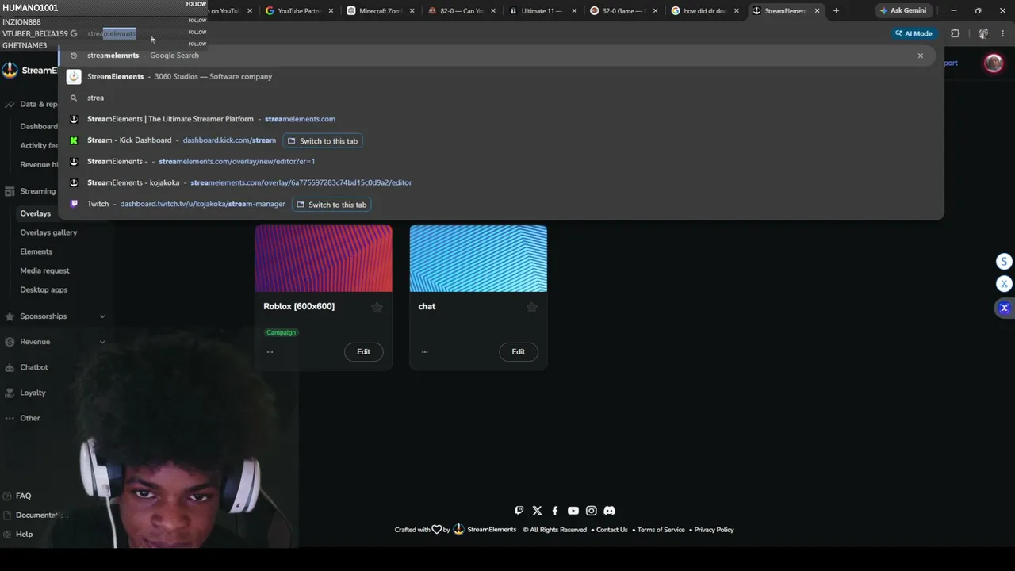Click the Chatbot robot icon in the sidebar
1015x571 pixels.
coord(10,367)
